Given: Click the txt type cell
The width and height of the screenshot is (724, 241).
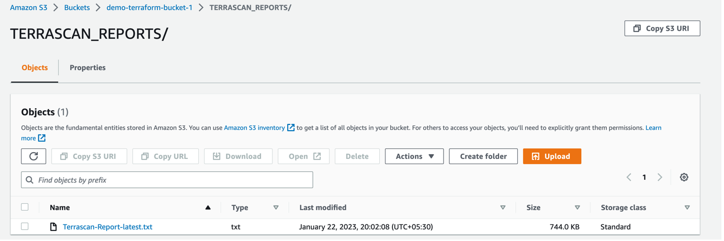Looking at the screenshot, I should (x=236, y=227).
